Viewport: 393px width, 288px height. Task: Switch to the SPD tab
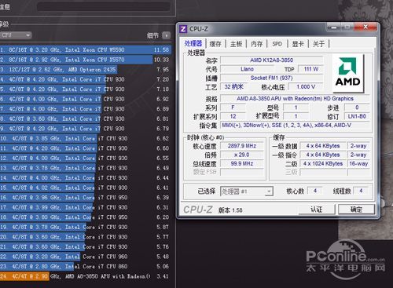[x=277, y=44]
